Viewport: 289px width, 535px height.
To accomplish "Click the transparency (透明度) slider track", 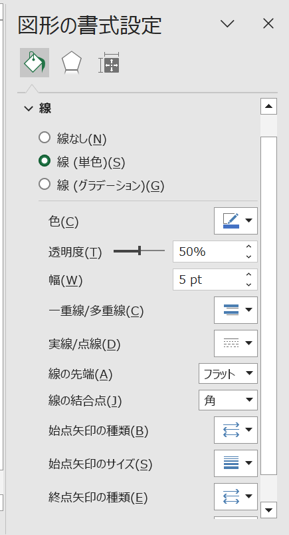I will click(x=139, y=251).
